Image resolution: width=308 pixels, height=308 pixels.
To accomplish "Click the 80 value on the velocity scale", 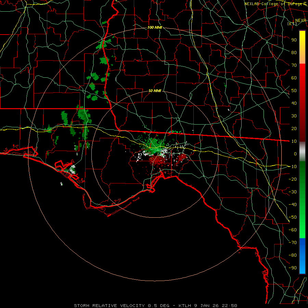I will (294, 53).
